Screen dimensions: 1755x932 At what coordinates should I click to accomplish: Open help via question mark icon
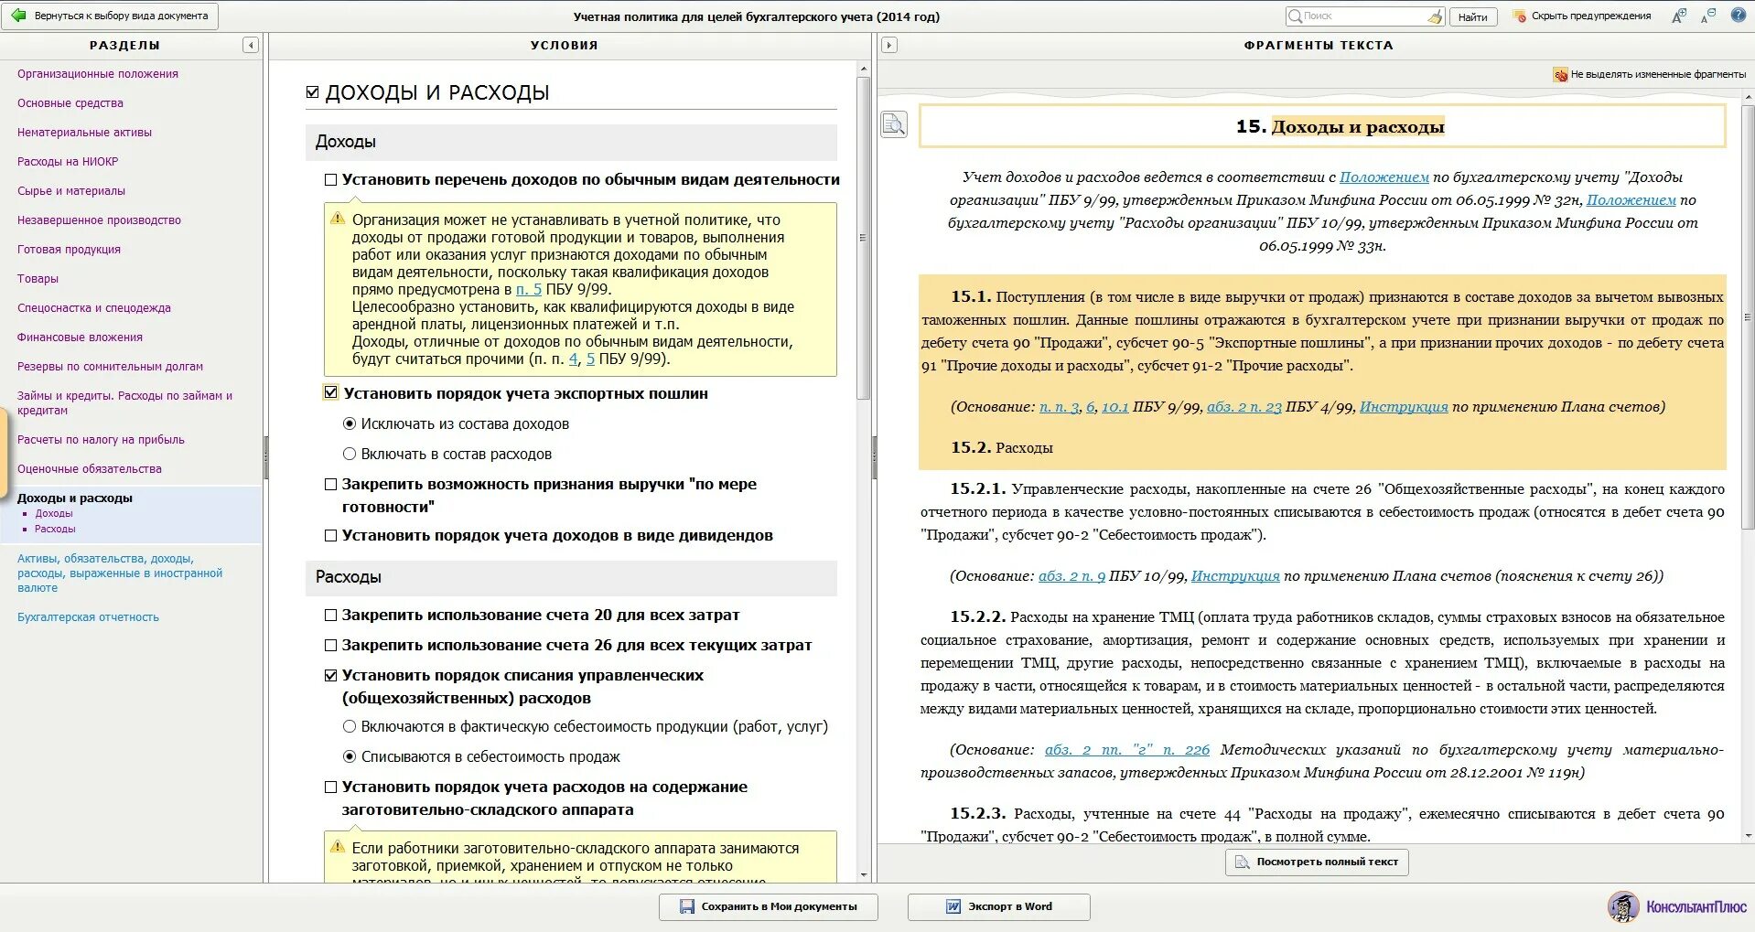(x=1738, y=15)
